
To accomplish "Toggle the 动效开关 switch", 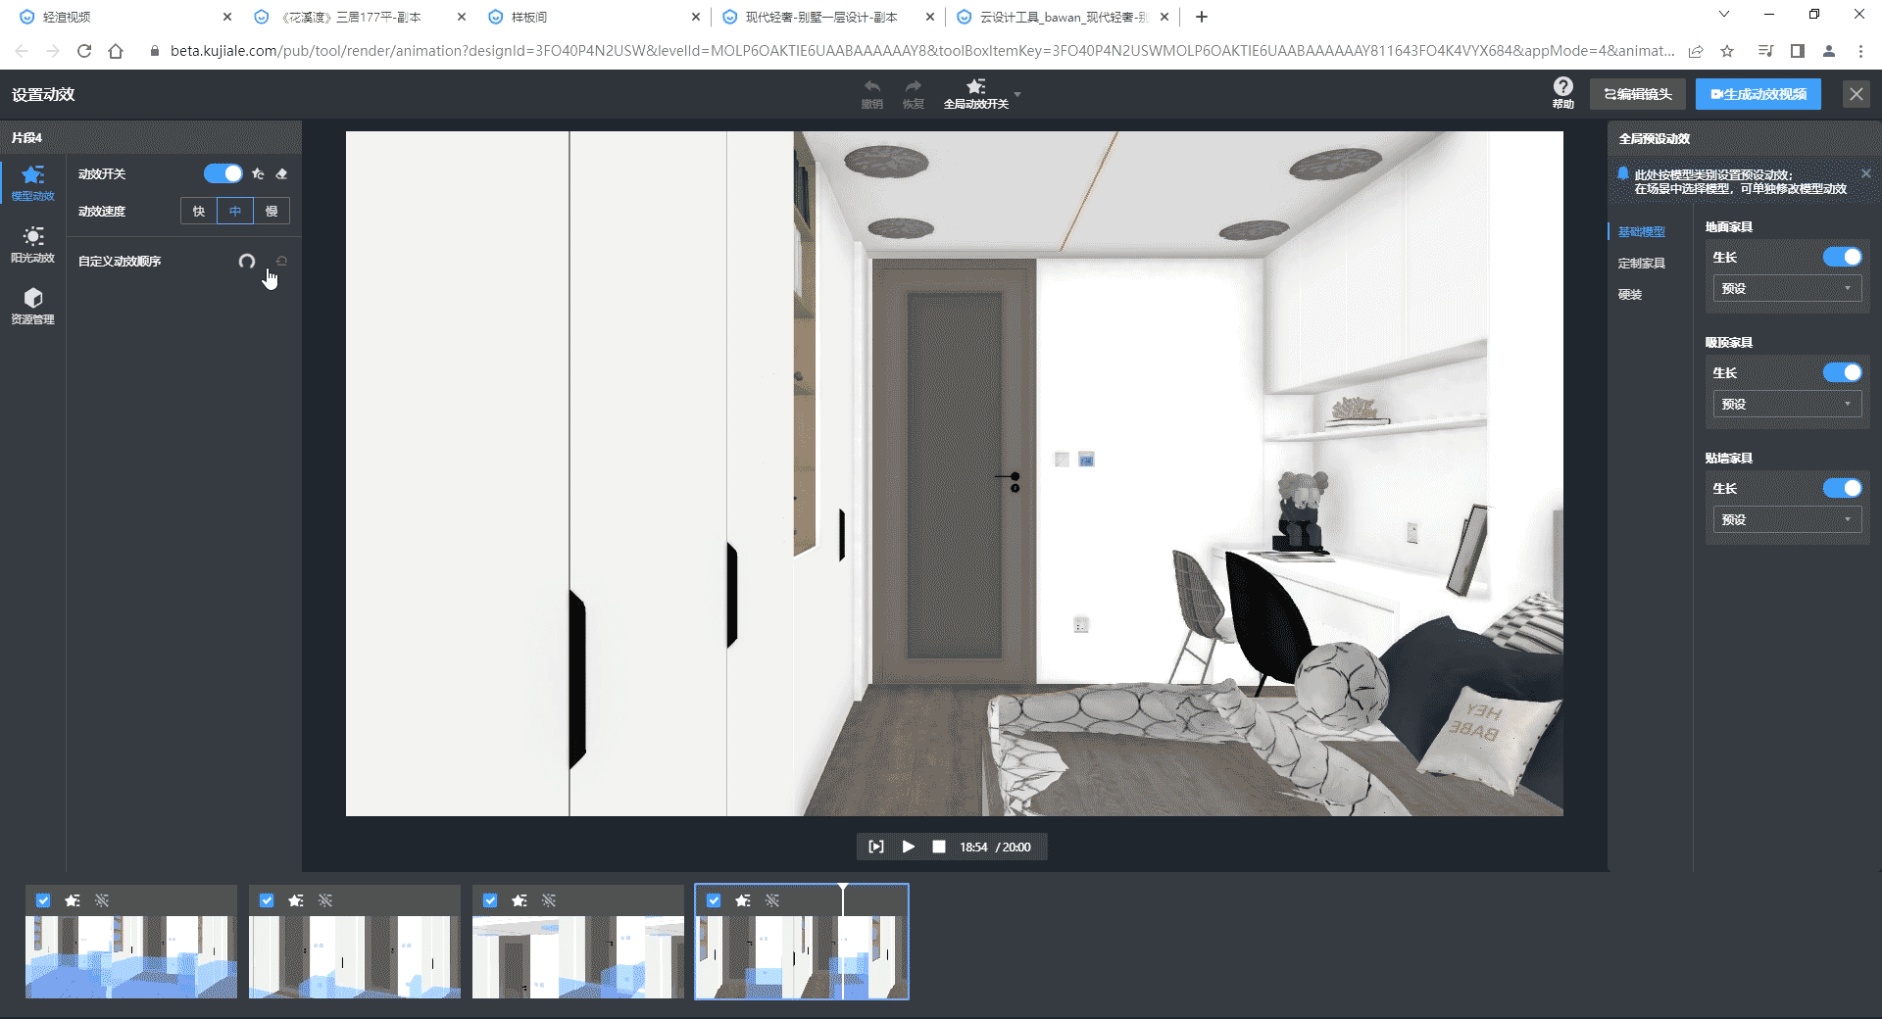I will [x=223, y=173].
